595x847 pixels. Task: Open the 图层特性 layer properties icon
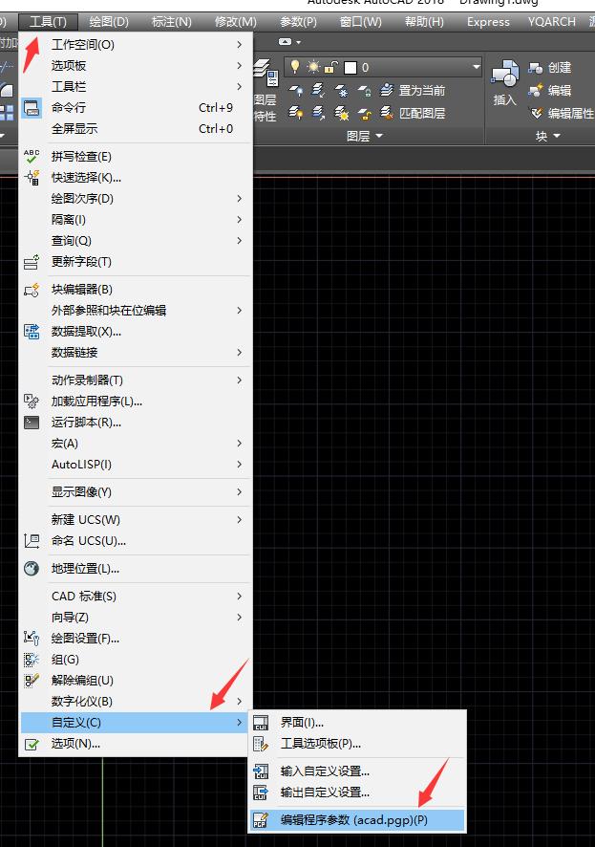click(266, 72)
